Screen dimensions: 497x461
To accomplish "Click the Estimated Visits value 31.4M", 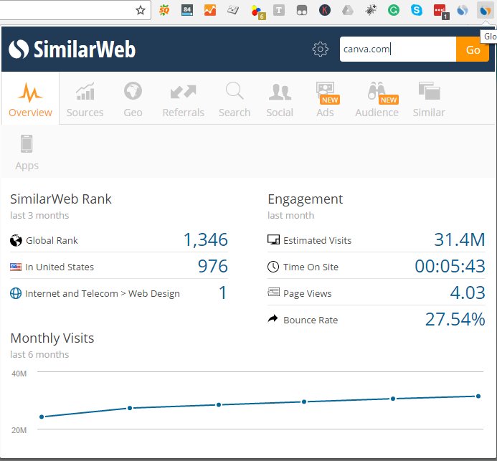I will pyautogui.click(x=459, y=239).
